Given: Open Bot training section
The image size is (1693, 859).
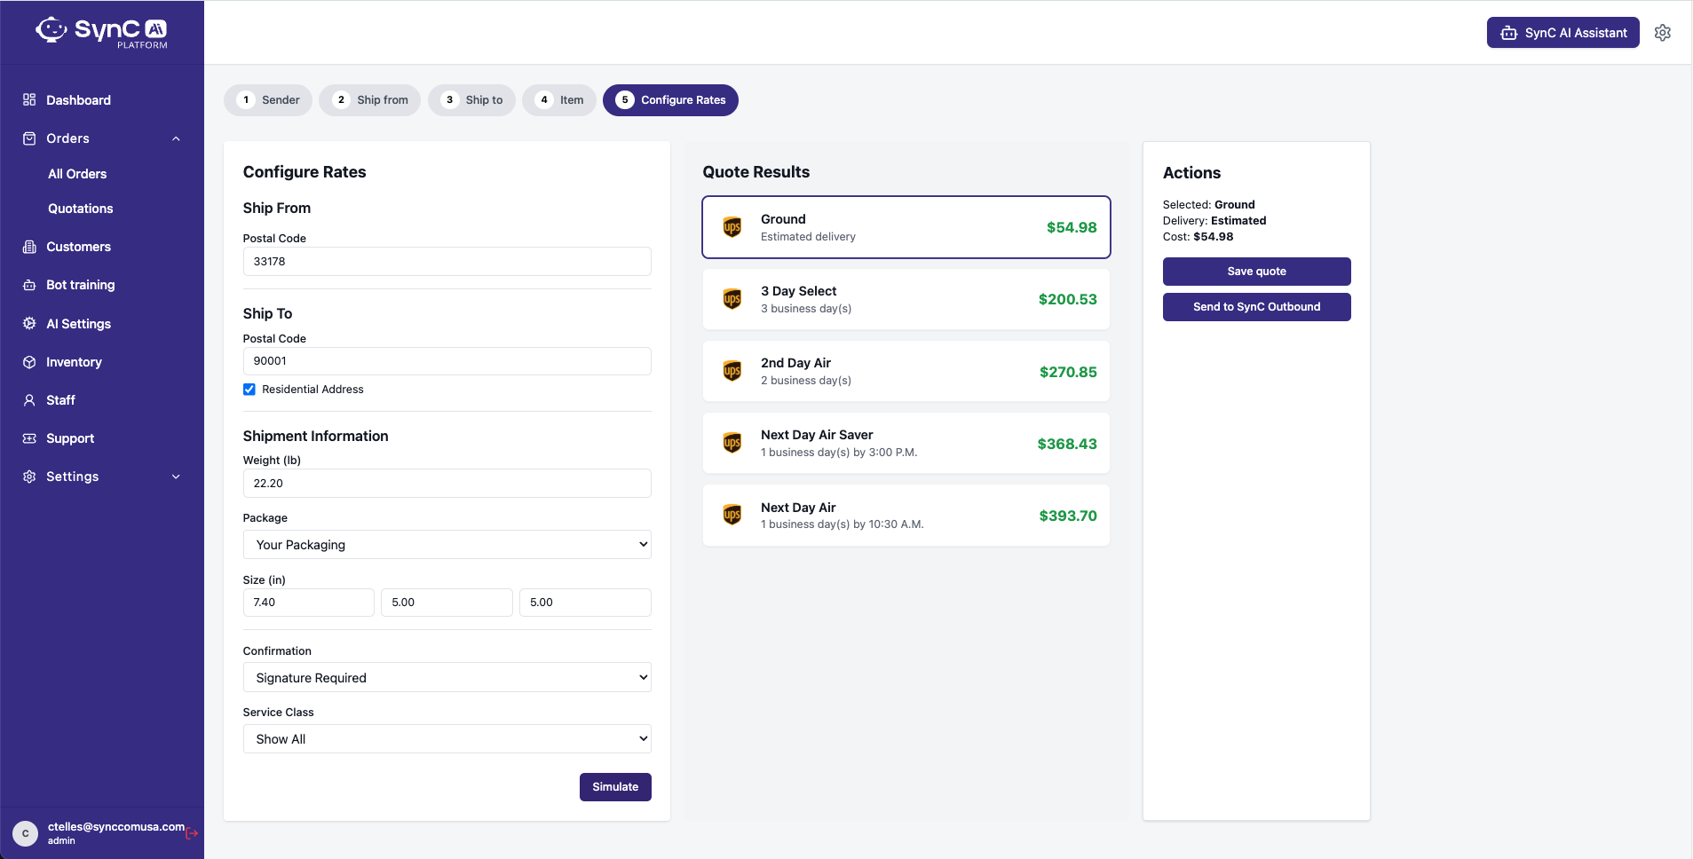Looking at the screenshot, I should pos(80,284).
